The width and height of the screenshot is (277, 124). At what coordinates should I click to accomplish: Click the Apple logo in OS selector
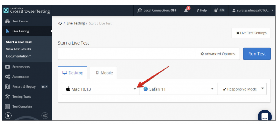pos(68,89)
